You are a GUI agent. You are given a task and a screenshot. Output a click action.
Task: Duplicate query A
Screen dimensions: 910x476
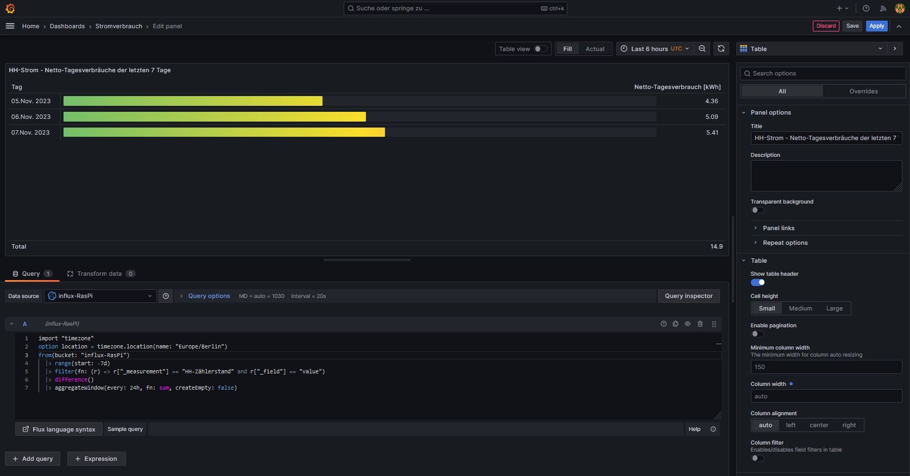pyautogui.click(x=675, y=324)
